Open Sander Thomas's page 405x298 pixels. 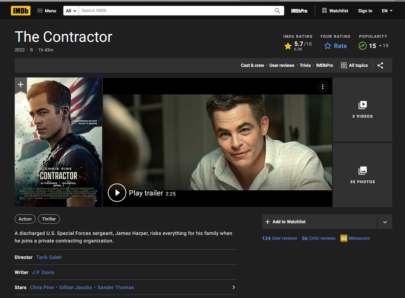[x=116, y=288]
